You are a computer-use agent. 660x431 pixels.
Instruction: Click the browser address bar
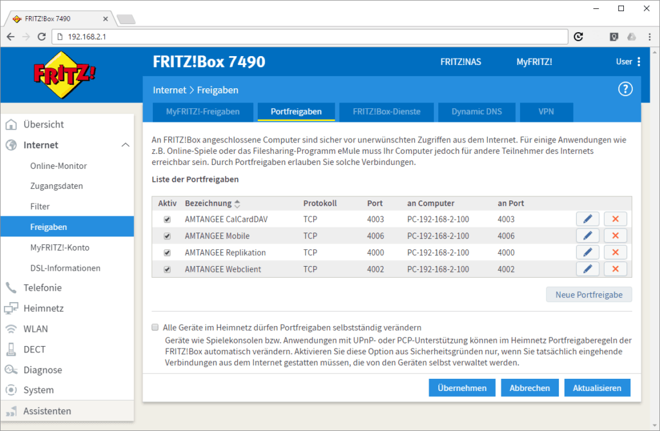[x=309, y=37]
